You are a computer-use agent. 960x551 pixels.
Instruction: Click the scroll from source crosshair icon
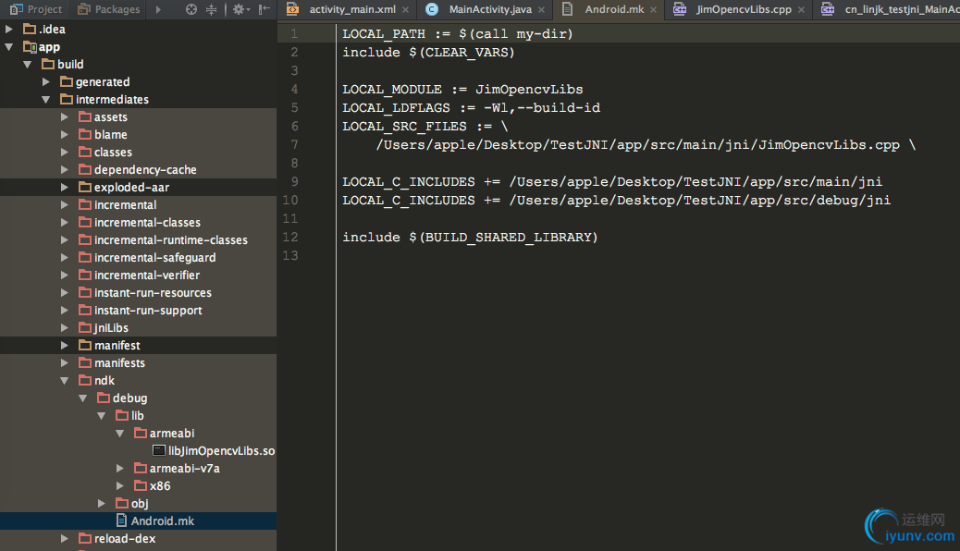coord(191,9)
